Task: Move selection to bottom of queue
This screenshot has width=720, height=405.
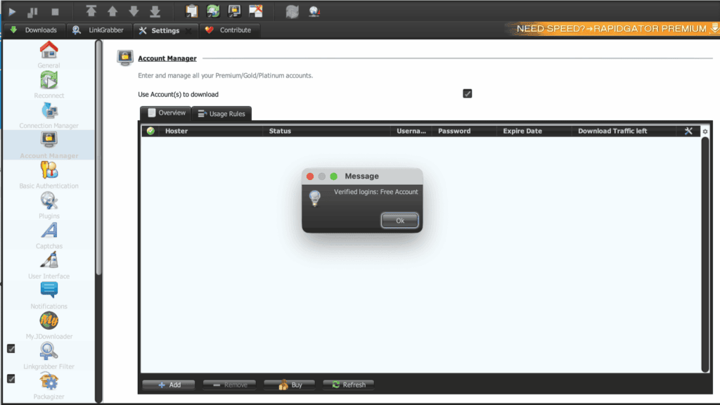Action: click(x=155, y=11)
